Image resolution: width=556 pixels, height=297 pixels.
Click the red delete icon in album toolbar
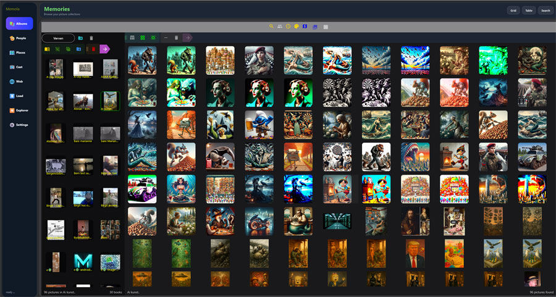click(93, 49)
